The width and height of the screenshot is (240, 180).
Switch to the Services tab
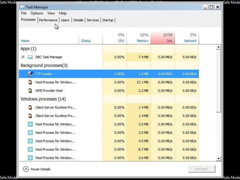click(93, 20)
